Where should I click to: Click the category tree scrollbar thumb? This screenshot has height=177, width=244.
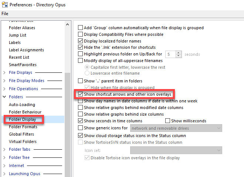click(67, 125)
